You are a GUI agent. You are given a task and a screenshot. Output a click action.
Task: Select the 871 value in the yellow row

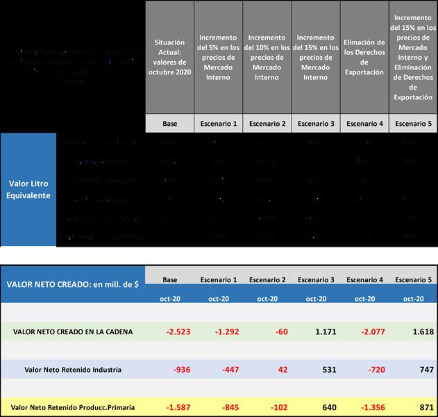pos(424,406)
